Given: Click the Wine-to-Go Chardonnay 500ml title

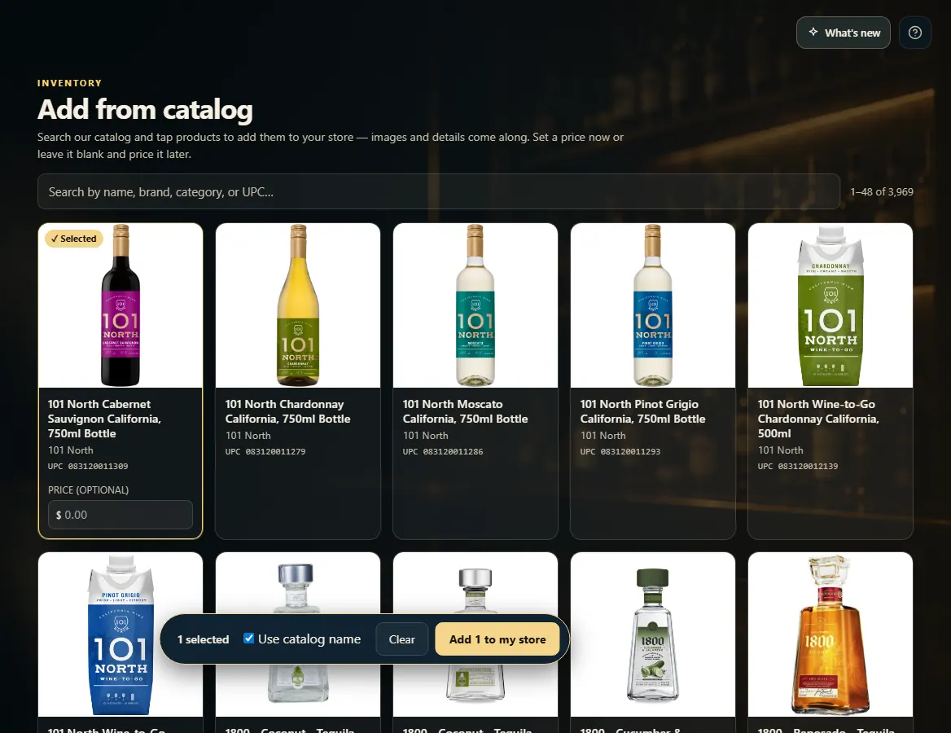Looking at the screenshot, I should click(818, 419).
